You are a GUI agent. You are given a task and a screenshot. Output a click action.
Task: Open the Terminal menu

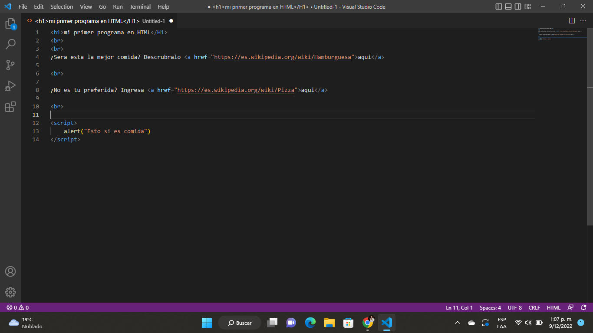pos(140,7)
